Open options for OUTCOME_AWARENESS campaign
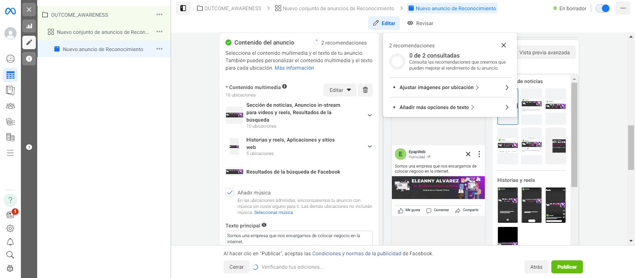The width and height of the screenshot is (635, 278). pos(159,15)
